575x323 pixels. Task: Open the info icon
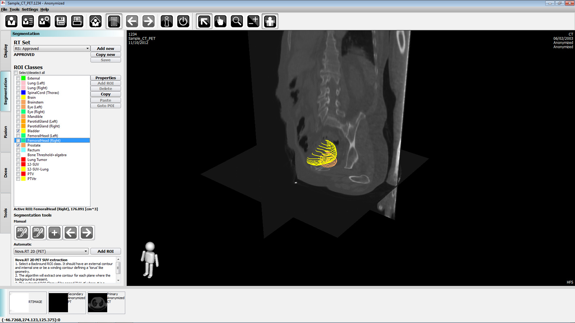point(167,21)
